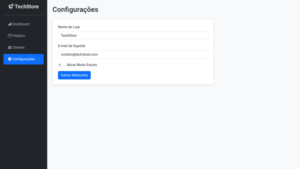Click the TechStore text inside store name field
300x169 pixels.
(69, 35)
